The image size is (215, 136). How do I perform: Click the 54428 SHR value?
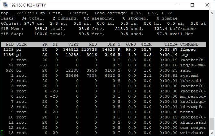click(109, 49)
